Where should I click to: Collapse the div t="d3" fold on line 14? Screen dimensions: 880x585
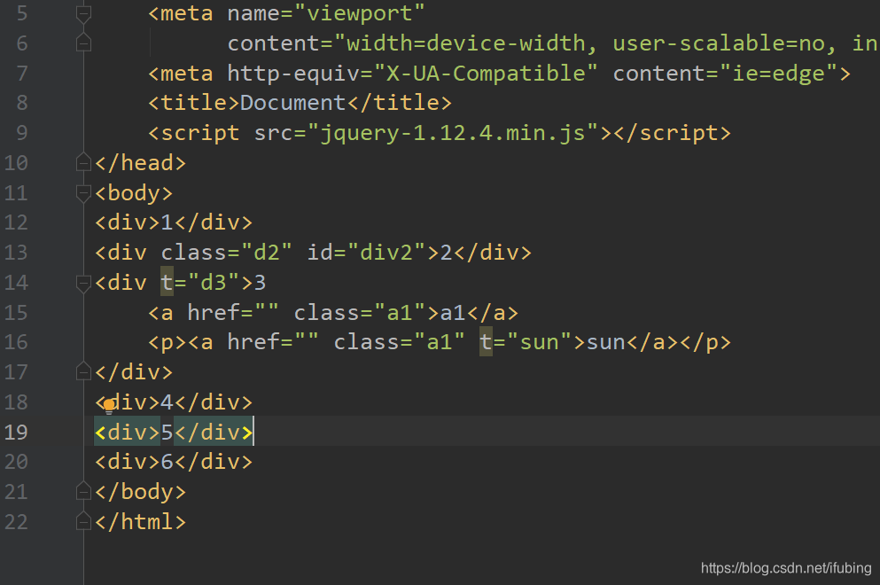click(x=83, y=283)
